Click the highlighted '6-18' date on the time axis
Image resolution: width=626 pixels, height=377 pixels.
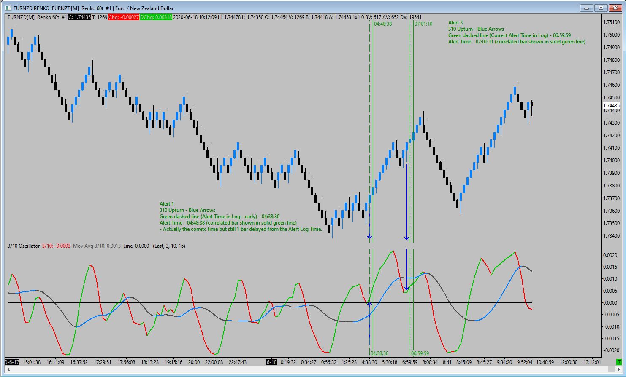272,362
